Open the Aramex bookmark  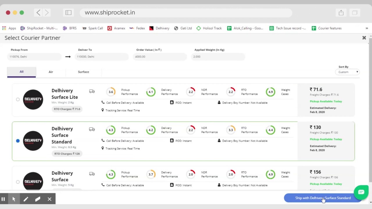click(x=116, y=28)
